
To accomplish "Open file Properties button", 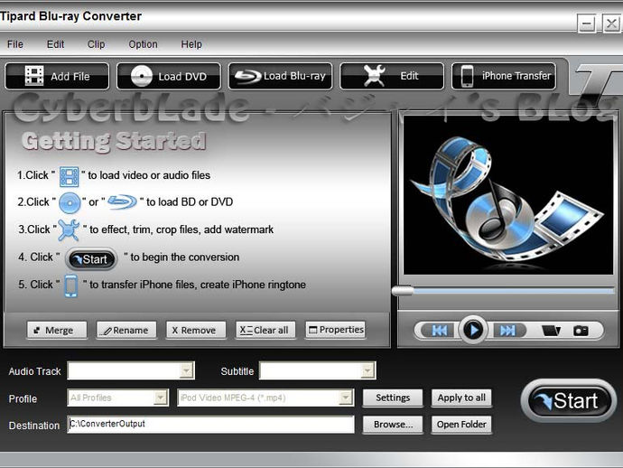I will coord(335,330).
